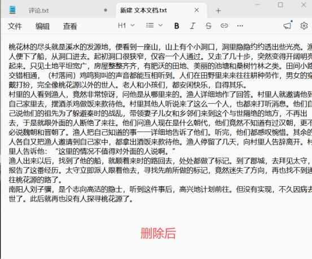
Task: Apply strikethrough formatting
Action: 208,26
